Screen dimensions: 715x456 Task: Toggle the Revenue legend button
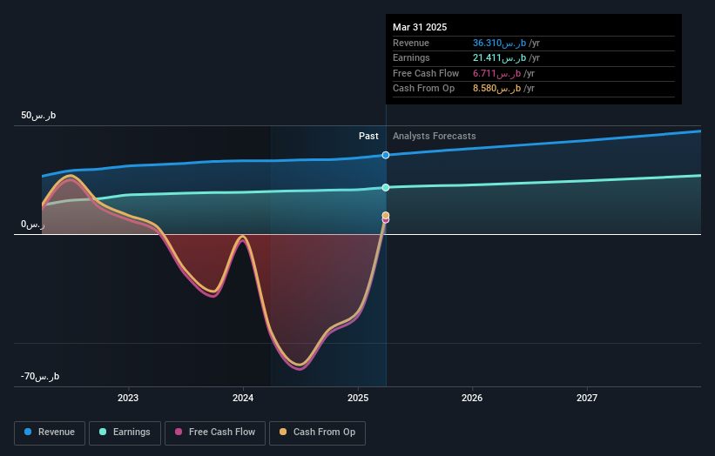(50, 433)
